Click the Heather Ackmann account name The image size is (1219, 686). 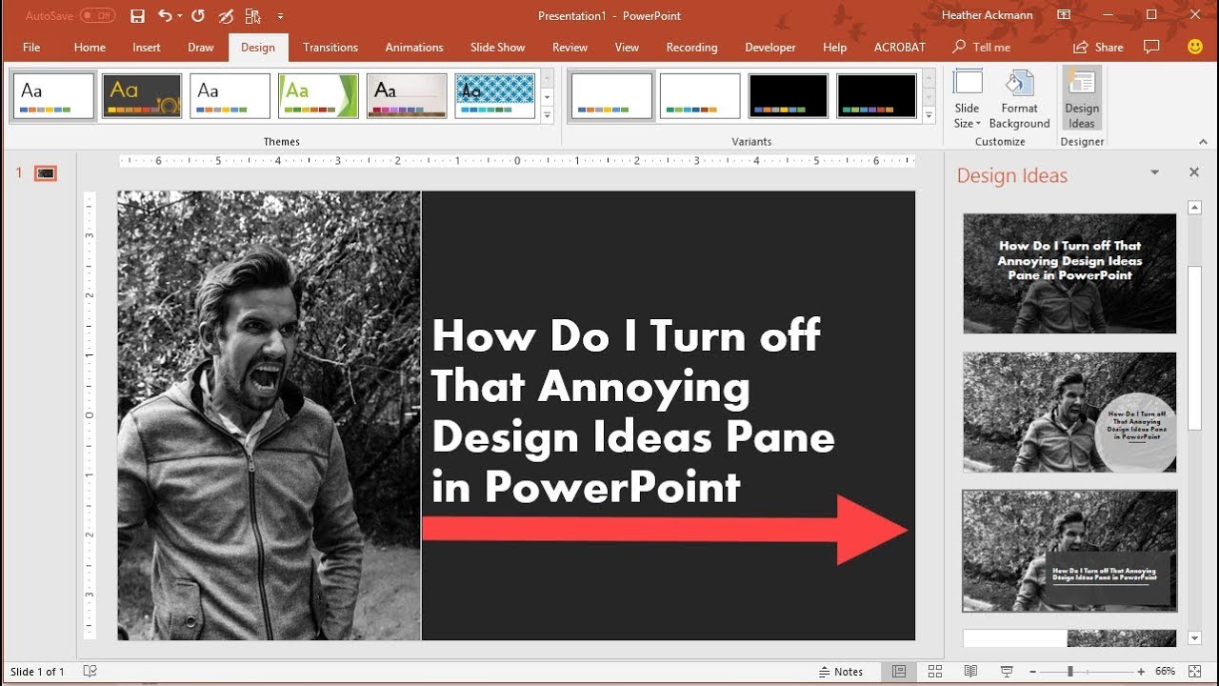coord(987,16)
